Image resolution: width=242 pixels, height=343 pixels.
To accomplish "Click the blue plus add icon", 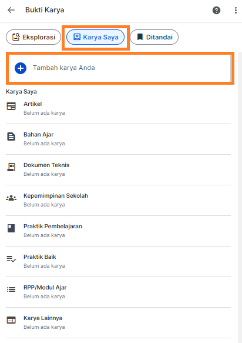I will pos(21,68).
